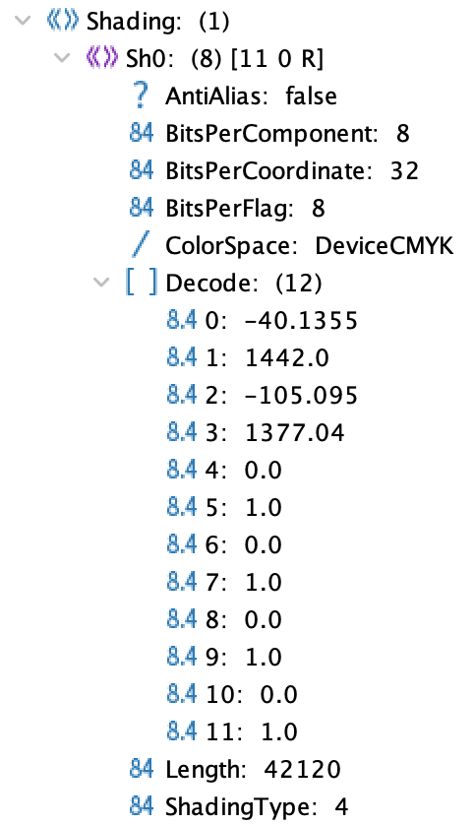Click the ColorSpace name slash icon

point(141,245)
